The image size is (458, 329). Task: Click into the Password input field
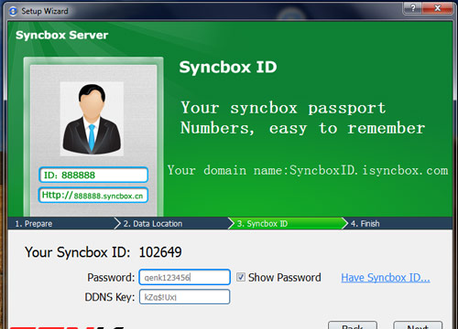(x=184, y=277)
